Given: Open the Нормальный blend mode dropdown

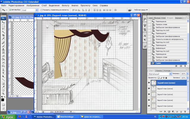Looking at the screenshot, I should click(159, 73).
